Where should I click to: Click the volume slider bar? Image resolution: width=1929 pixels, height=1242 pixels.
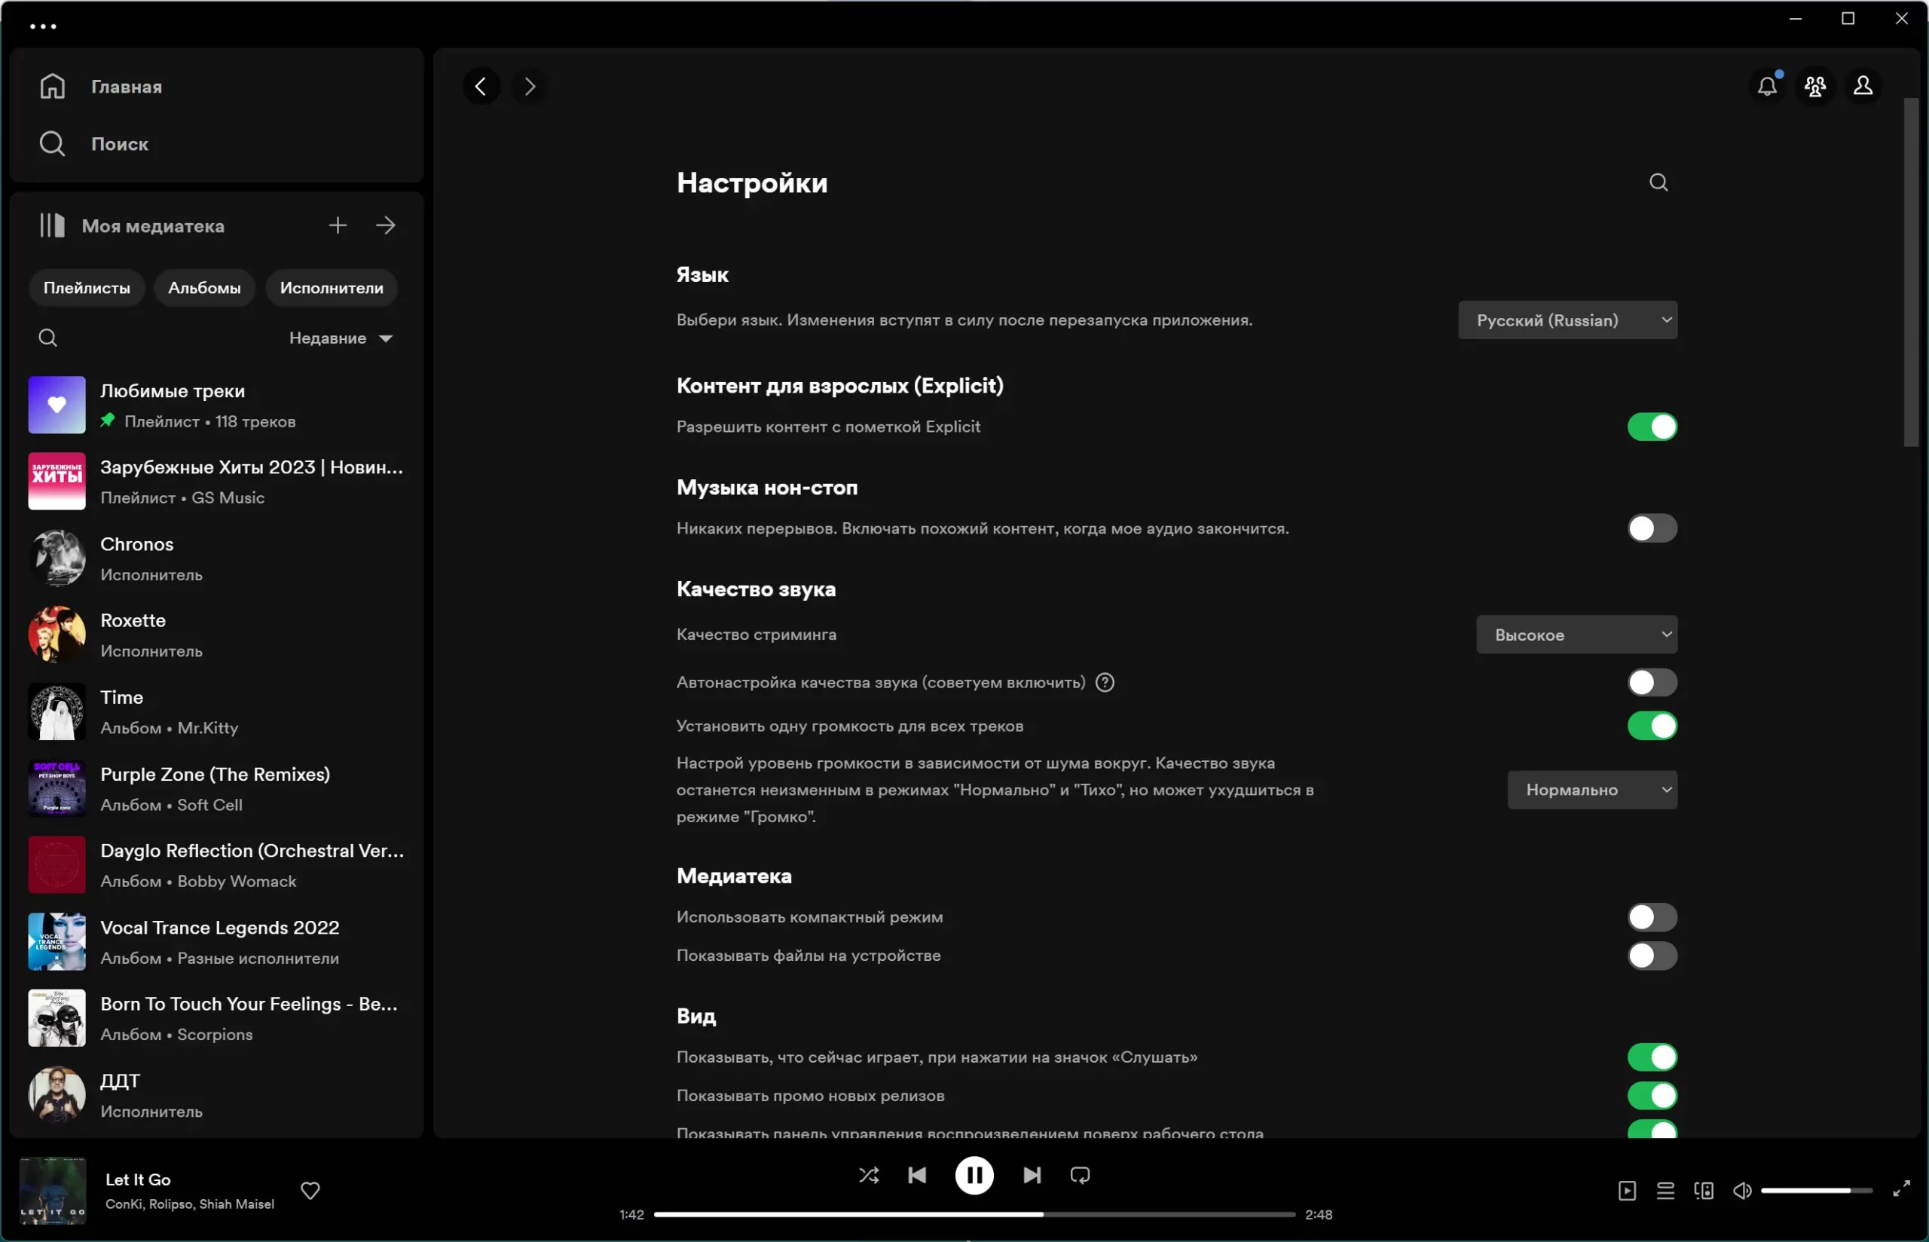pos(1815,1191)
